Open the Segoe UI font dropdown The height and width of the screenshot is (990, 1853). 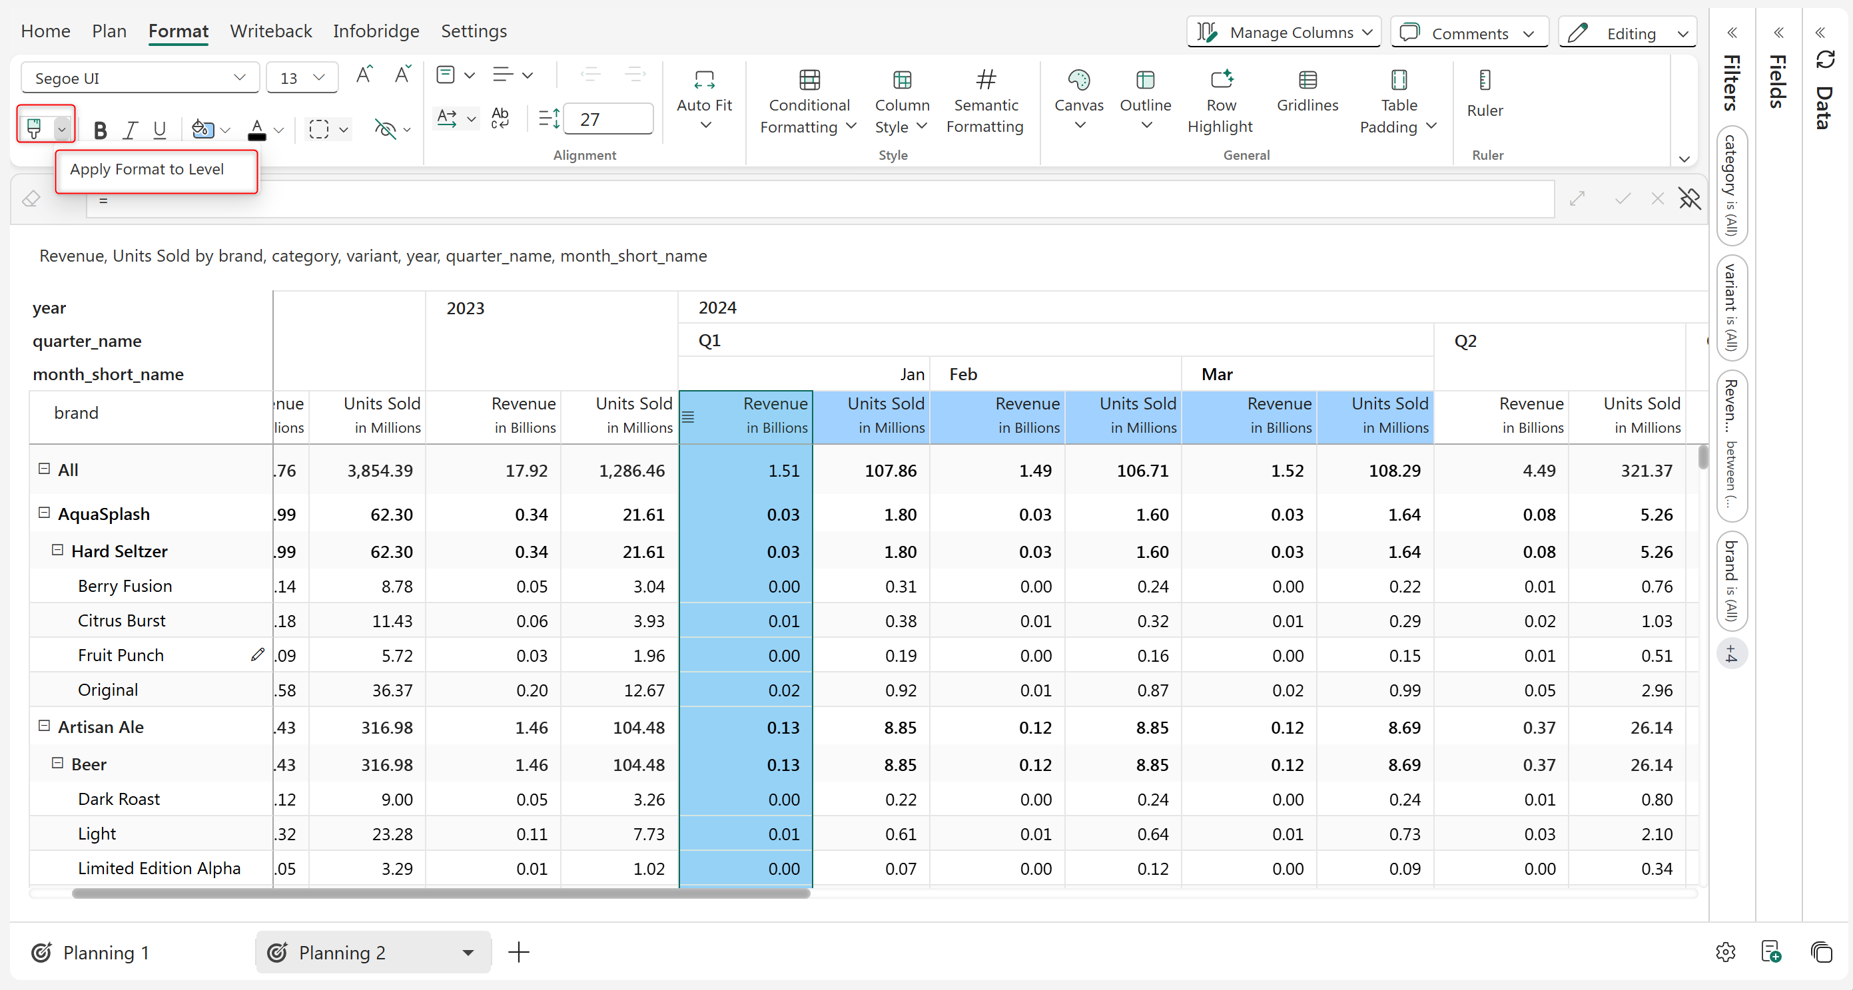tap(140, 78)
